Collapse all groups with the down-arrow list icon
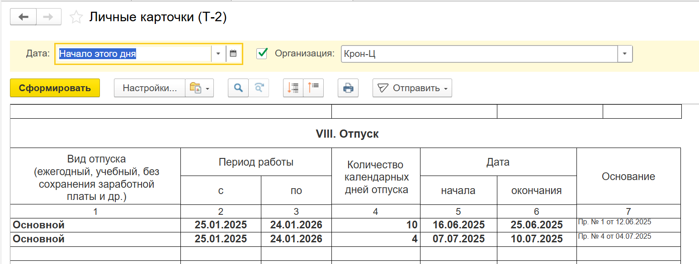 coord(293,88)
